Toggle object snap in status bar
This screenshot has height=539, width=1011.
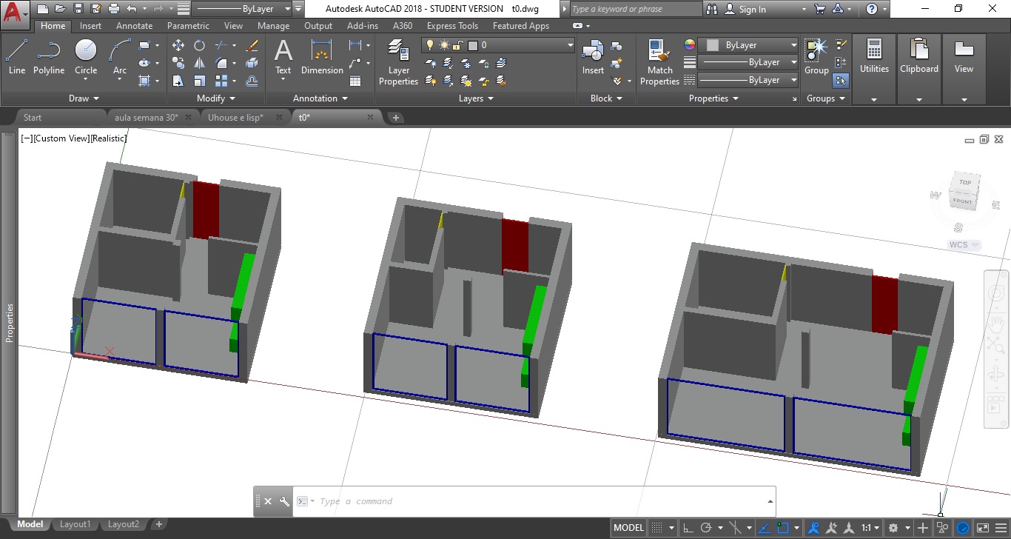pyautogui.click(x=783, y=528)
